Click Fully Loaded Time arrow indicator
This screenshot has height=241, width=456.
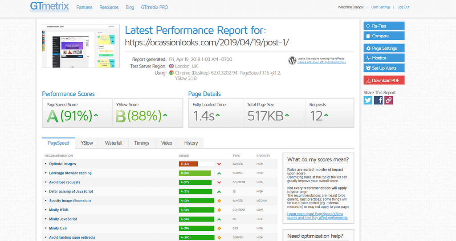pyautogui.click(x=217, y=115)
